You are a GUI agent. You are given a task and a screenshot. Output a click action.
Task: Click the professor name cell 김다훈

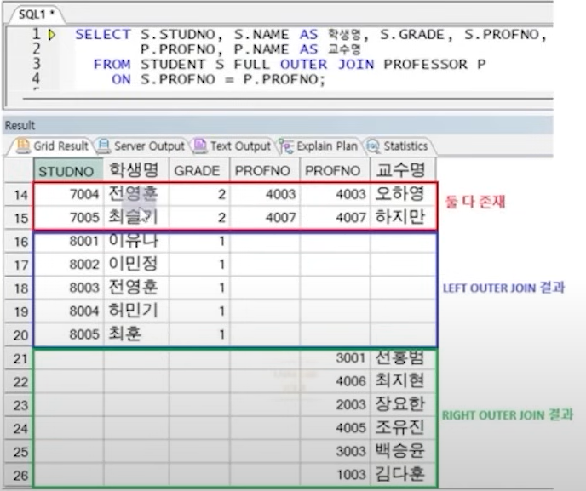[x=403, y=475]
